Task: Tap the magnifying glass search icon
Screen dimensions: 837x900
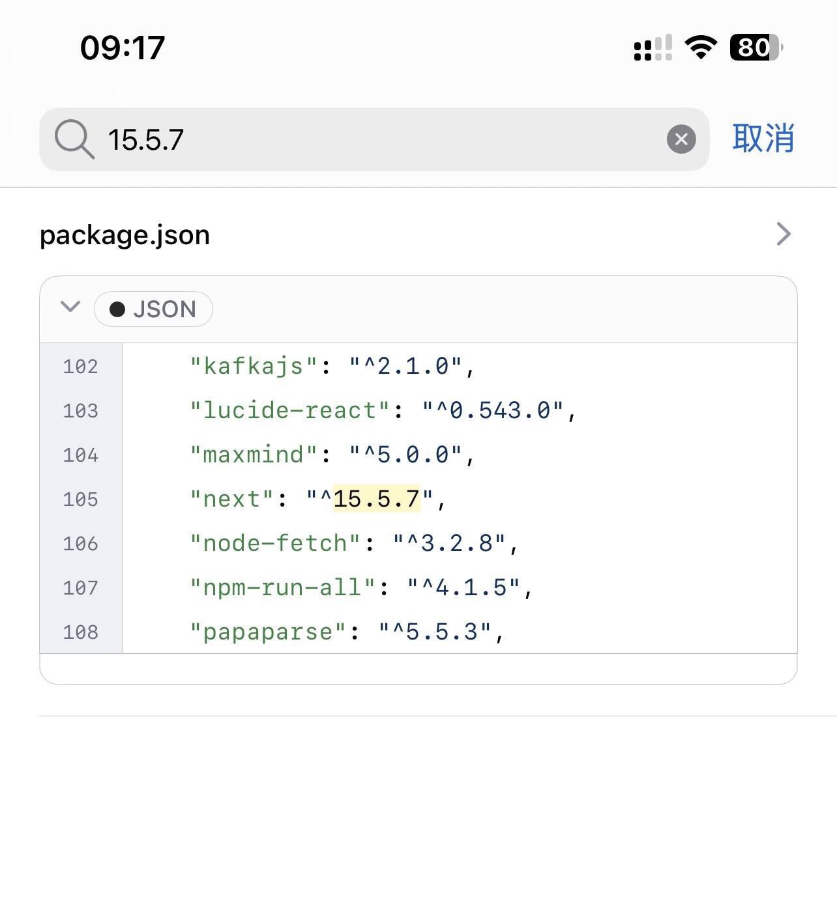Action: point(74,139)
